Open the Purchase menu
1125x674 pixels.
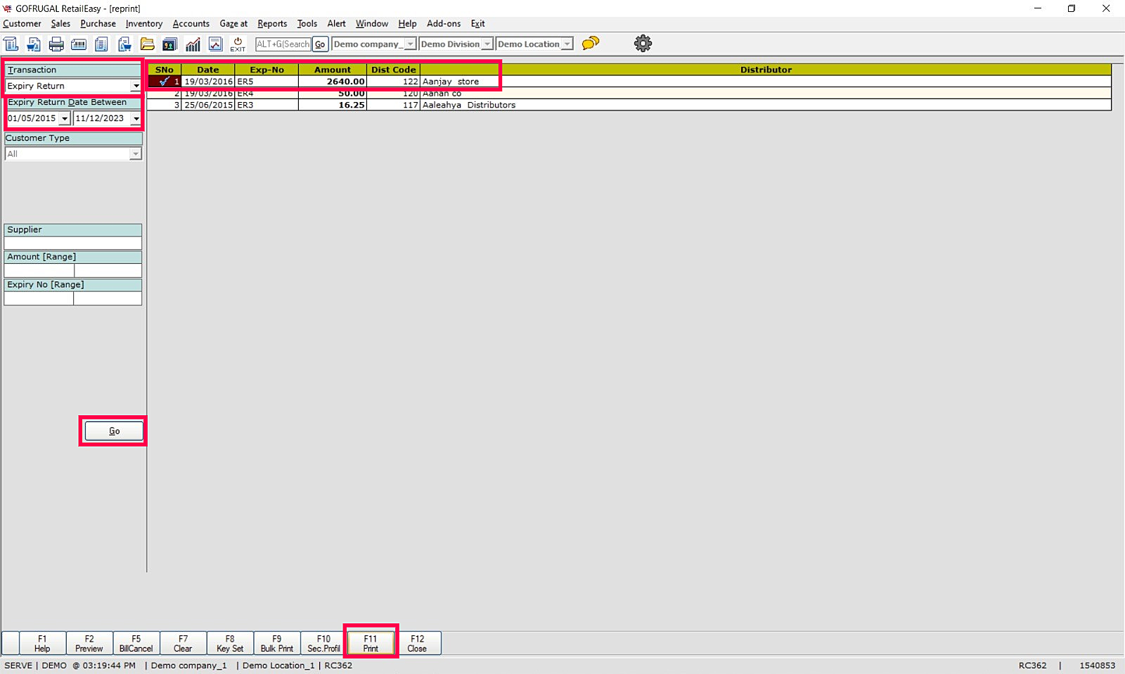click(98, 24)
